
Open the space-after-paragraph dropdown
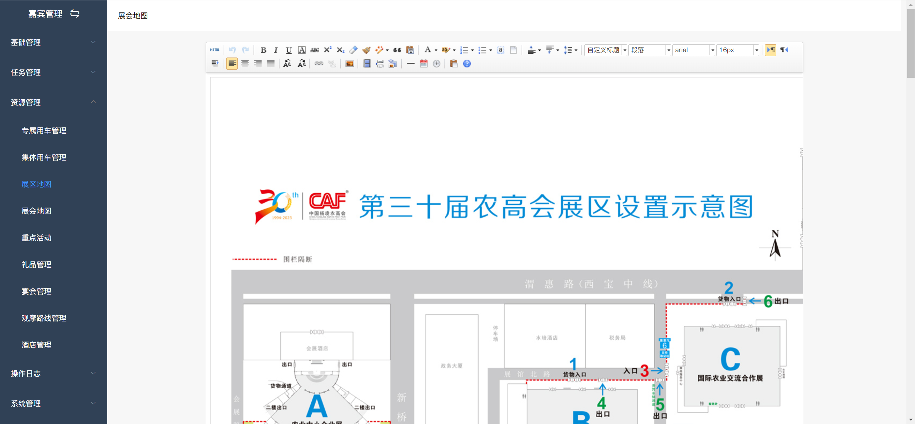click(558, 50)
